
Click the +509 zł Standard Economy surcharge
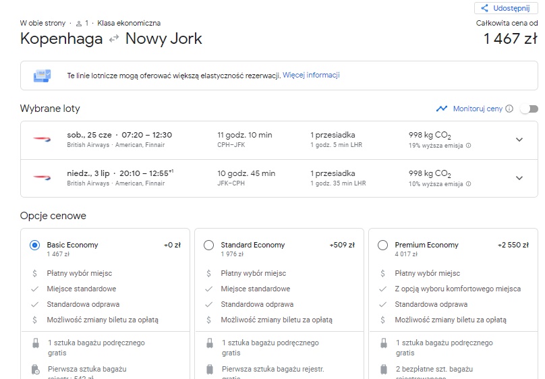point(342,245)
